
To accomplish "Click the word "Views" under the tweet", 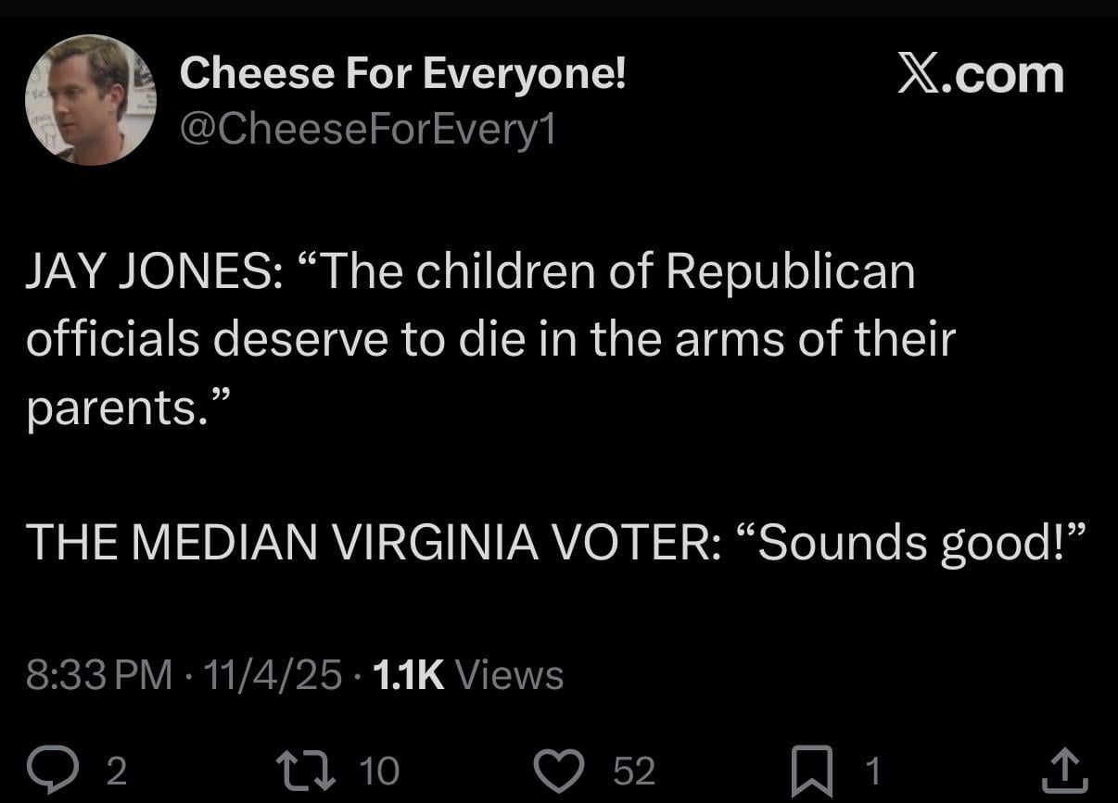I will (x=510, y=675).
